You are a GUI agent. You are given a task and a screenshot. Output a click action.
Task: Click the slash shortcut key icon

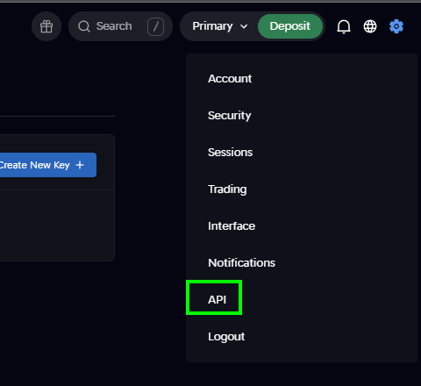tap(156, 26)
